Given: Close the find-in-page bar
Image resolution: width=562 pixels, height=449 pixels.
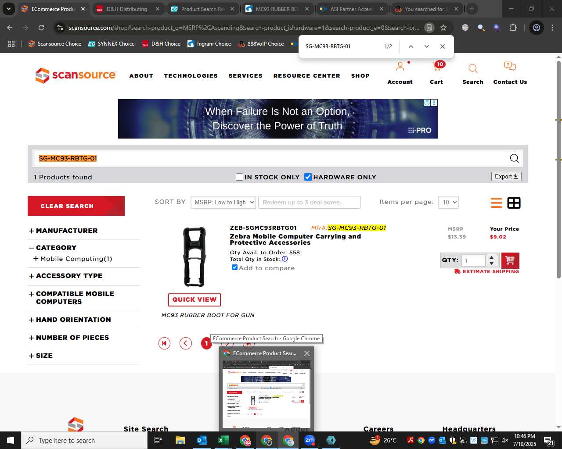Looking at the screenshot, I should coord(442,46).
